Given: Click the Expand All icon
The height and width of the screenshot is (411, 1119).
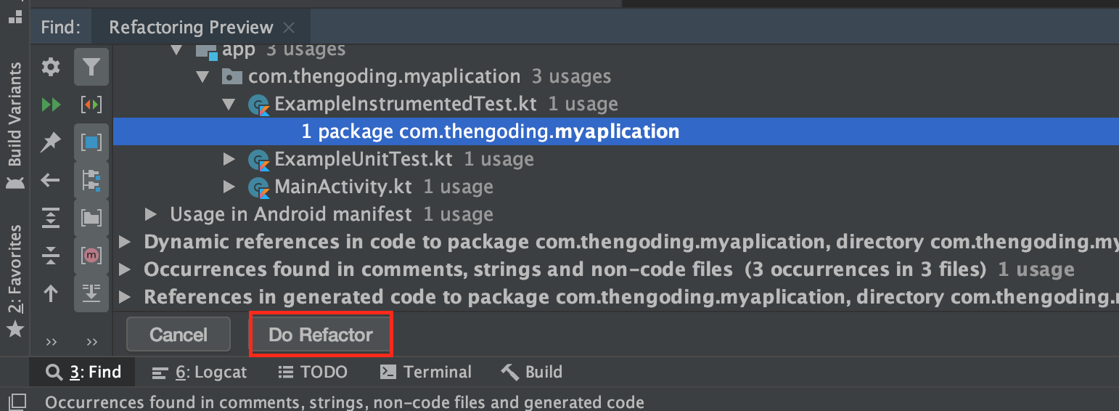Looking at the screenshot, I should click(x=51, y=217).
